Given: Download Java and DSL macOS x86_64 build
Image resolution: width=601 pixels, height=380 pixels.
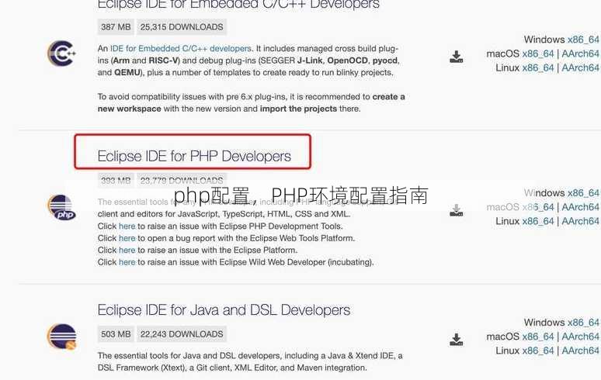Looking at the screenshot, I should pos(538,337).
